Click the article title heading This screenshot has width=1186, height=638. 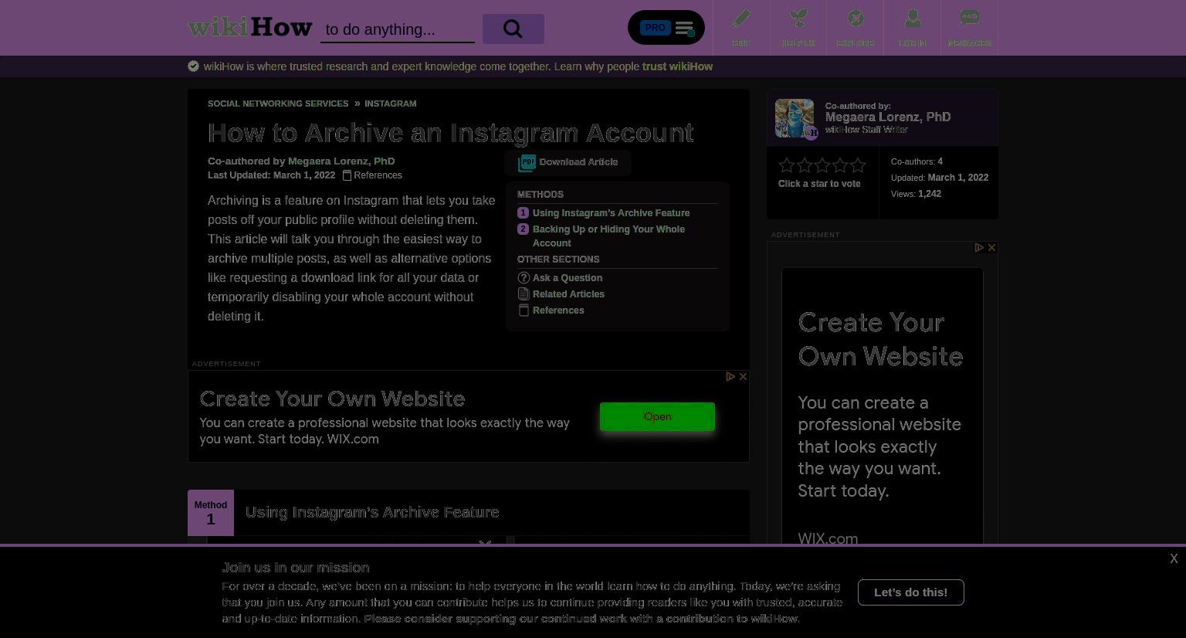[x=451, y=133]
